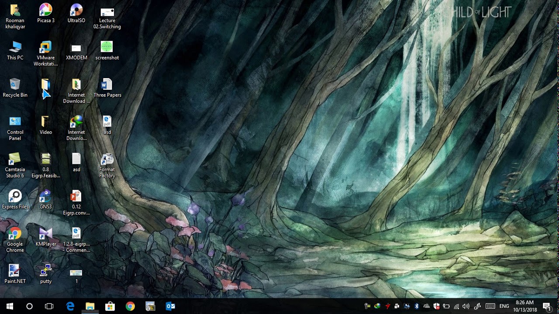Select the putty desktop shortcut
The height and width of the screenshot is (314, 559).
pyautogui.click(x=46, y=274)
